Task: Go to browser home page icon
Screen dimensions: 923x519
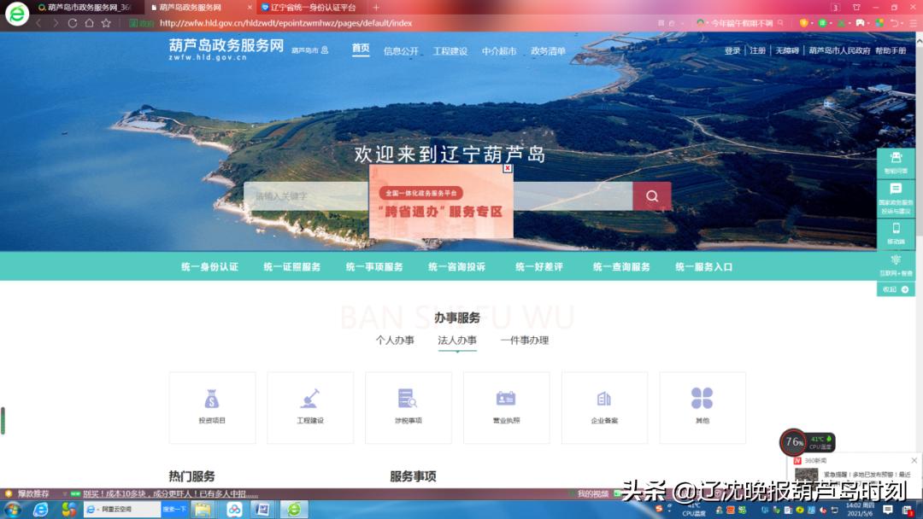Action: click(x=89, y=23)
